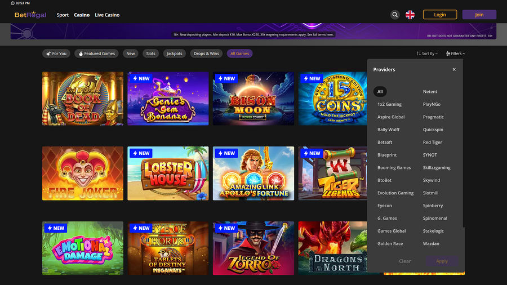Select the New games tab
The width and height of the screenshot is (507, 285).
point(131,54)
